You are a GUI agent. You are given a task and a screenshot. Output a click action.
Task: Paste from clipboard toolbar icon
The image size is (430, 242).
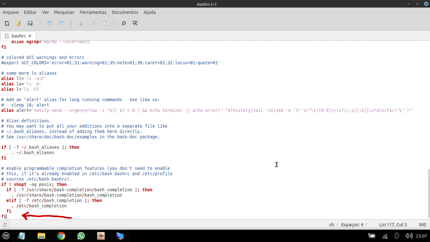[104, 23]
